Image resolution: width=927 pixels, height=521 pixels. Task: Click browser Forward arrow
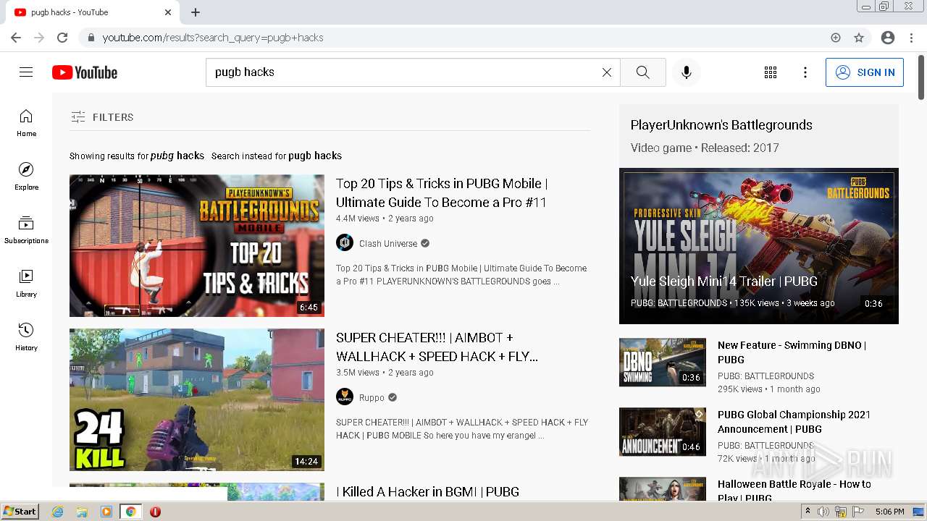pyautogui.click(x=39, y=38)
